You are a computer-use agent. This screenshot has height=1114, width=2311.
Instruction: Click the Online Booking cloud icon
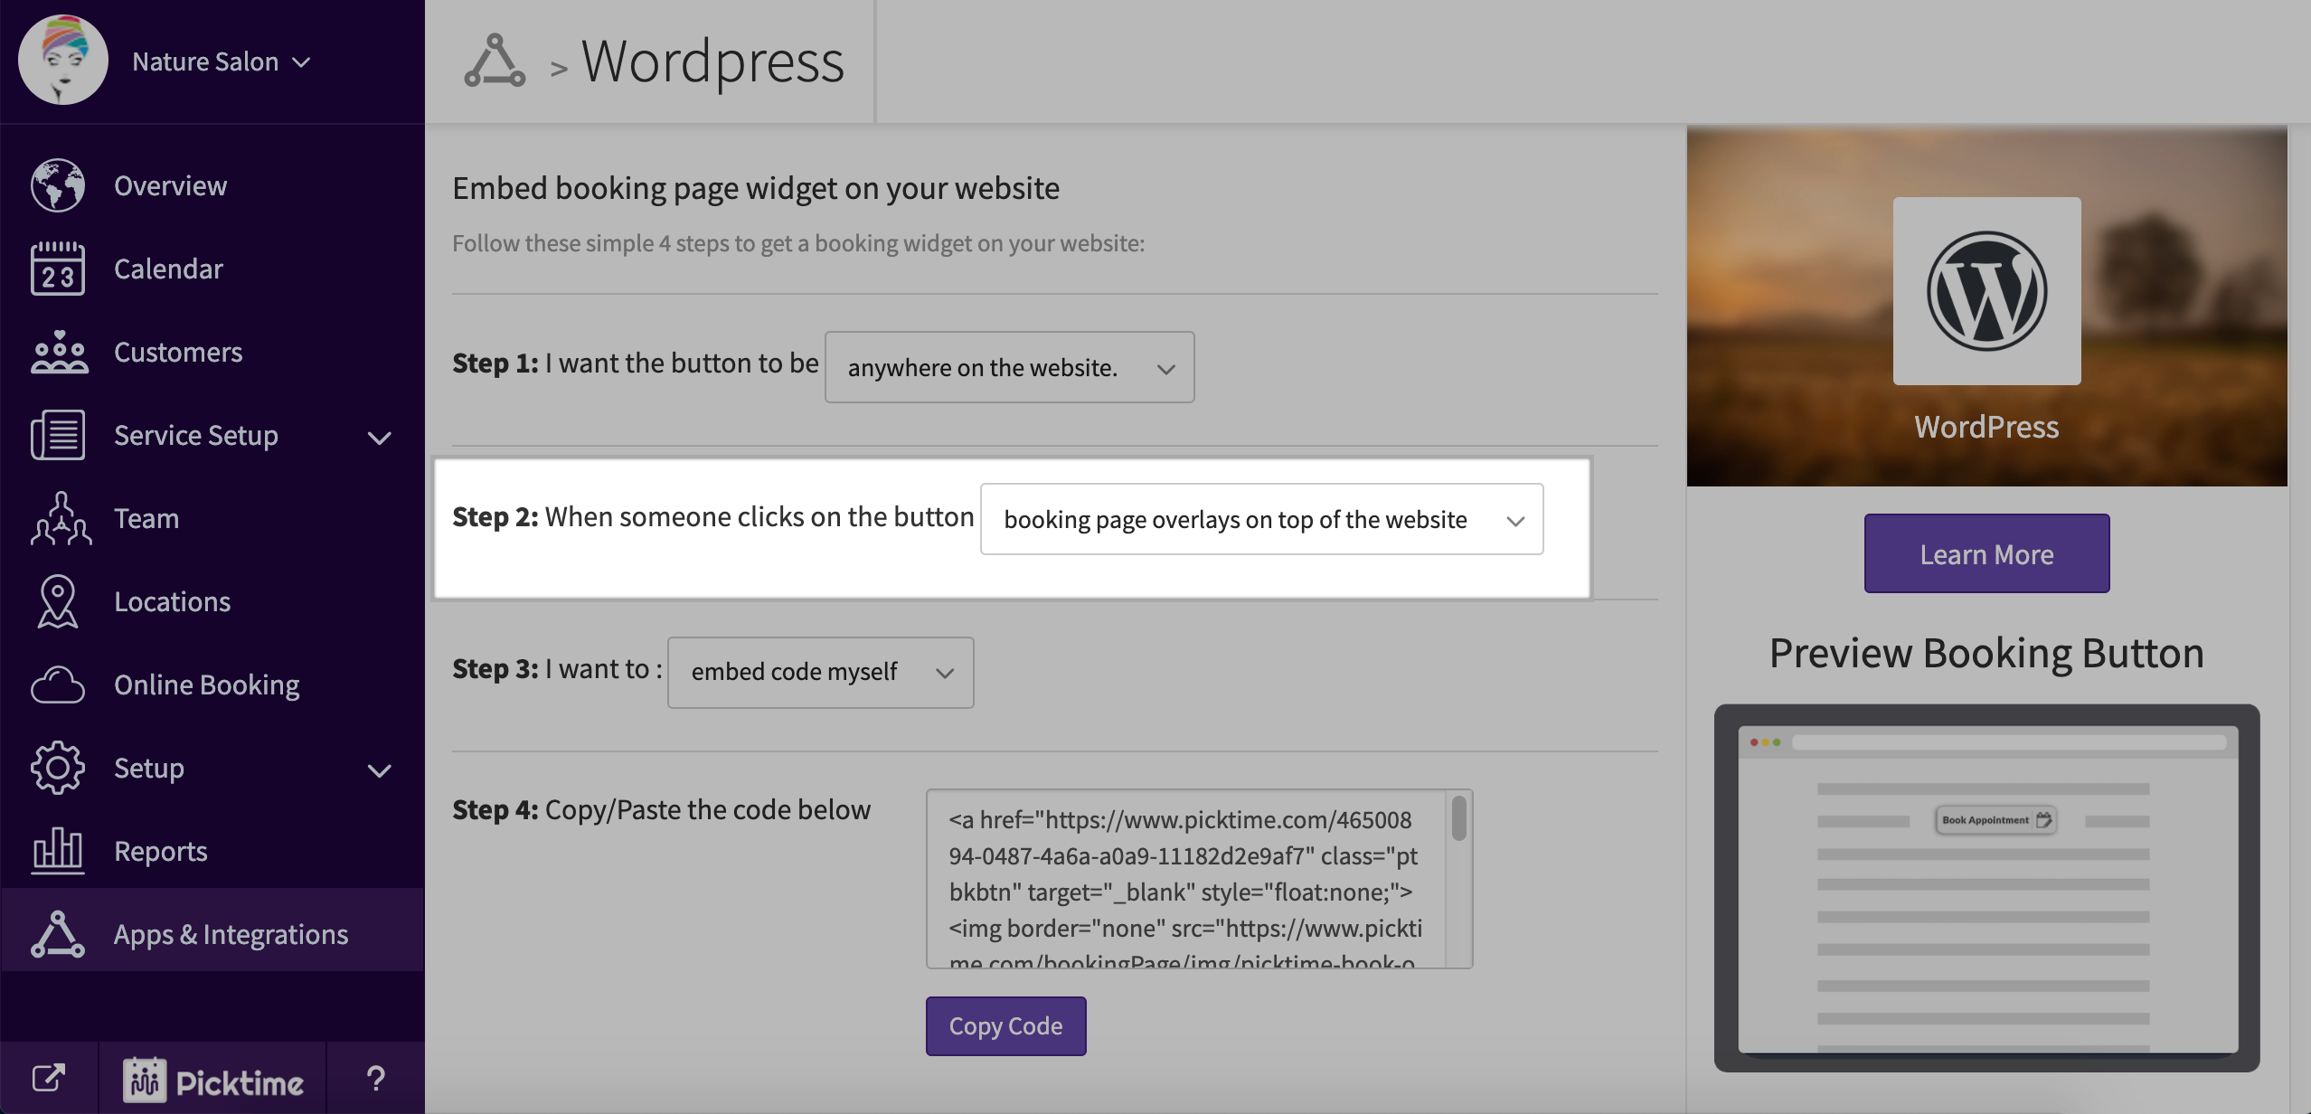(58, 684)
